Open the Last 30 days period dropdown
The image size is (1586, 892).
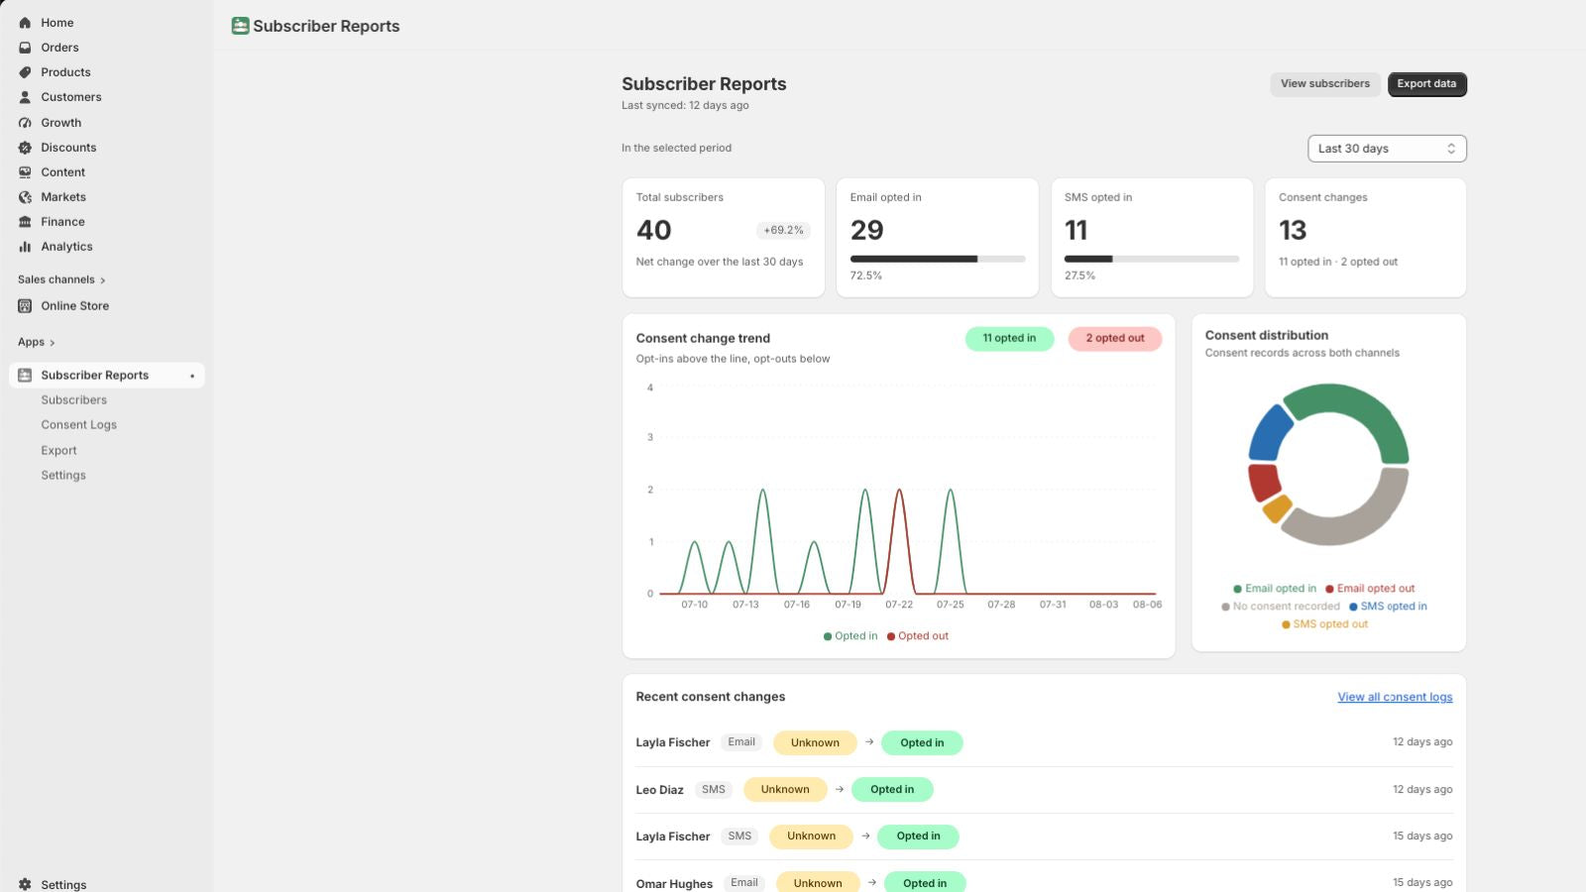[1387, 149]
